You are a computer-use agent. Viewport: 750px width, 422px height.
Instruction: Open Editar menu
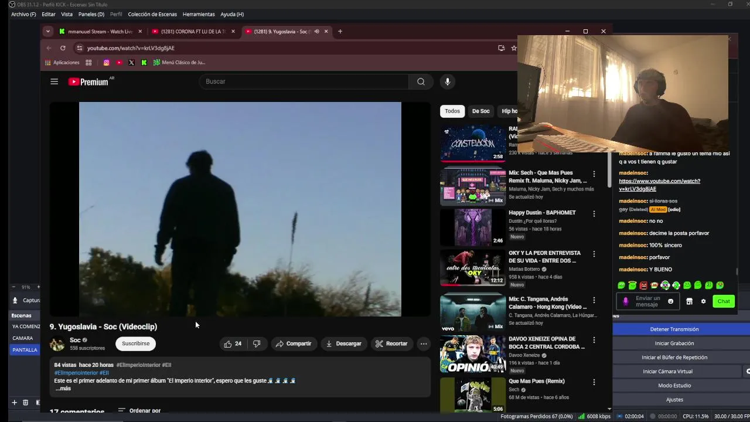(x=49, y=14)
